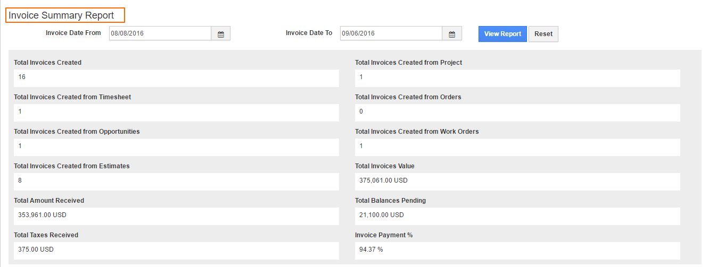Click the View Report button
Viewport: 709px width, 267px height.
click(502, 34)
